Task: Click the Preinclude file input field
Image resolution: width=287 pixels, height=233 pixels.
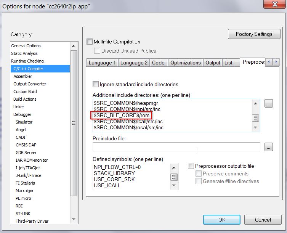Action: (x=176, y=147)
